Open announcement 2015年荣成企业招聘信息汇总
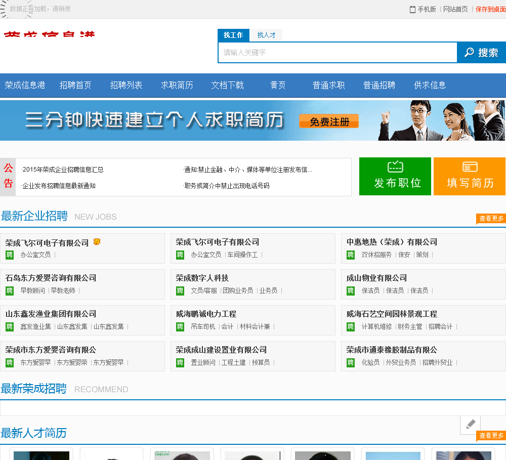The width and height of the screenshot is (506, 460). [63, 170]
